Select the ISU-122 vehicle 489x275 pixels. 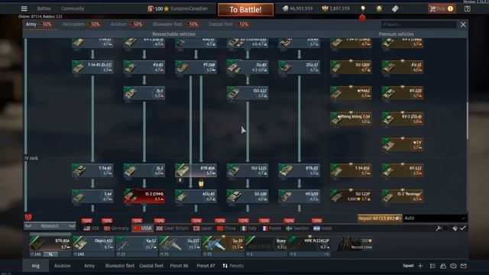248,93
